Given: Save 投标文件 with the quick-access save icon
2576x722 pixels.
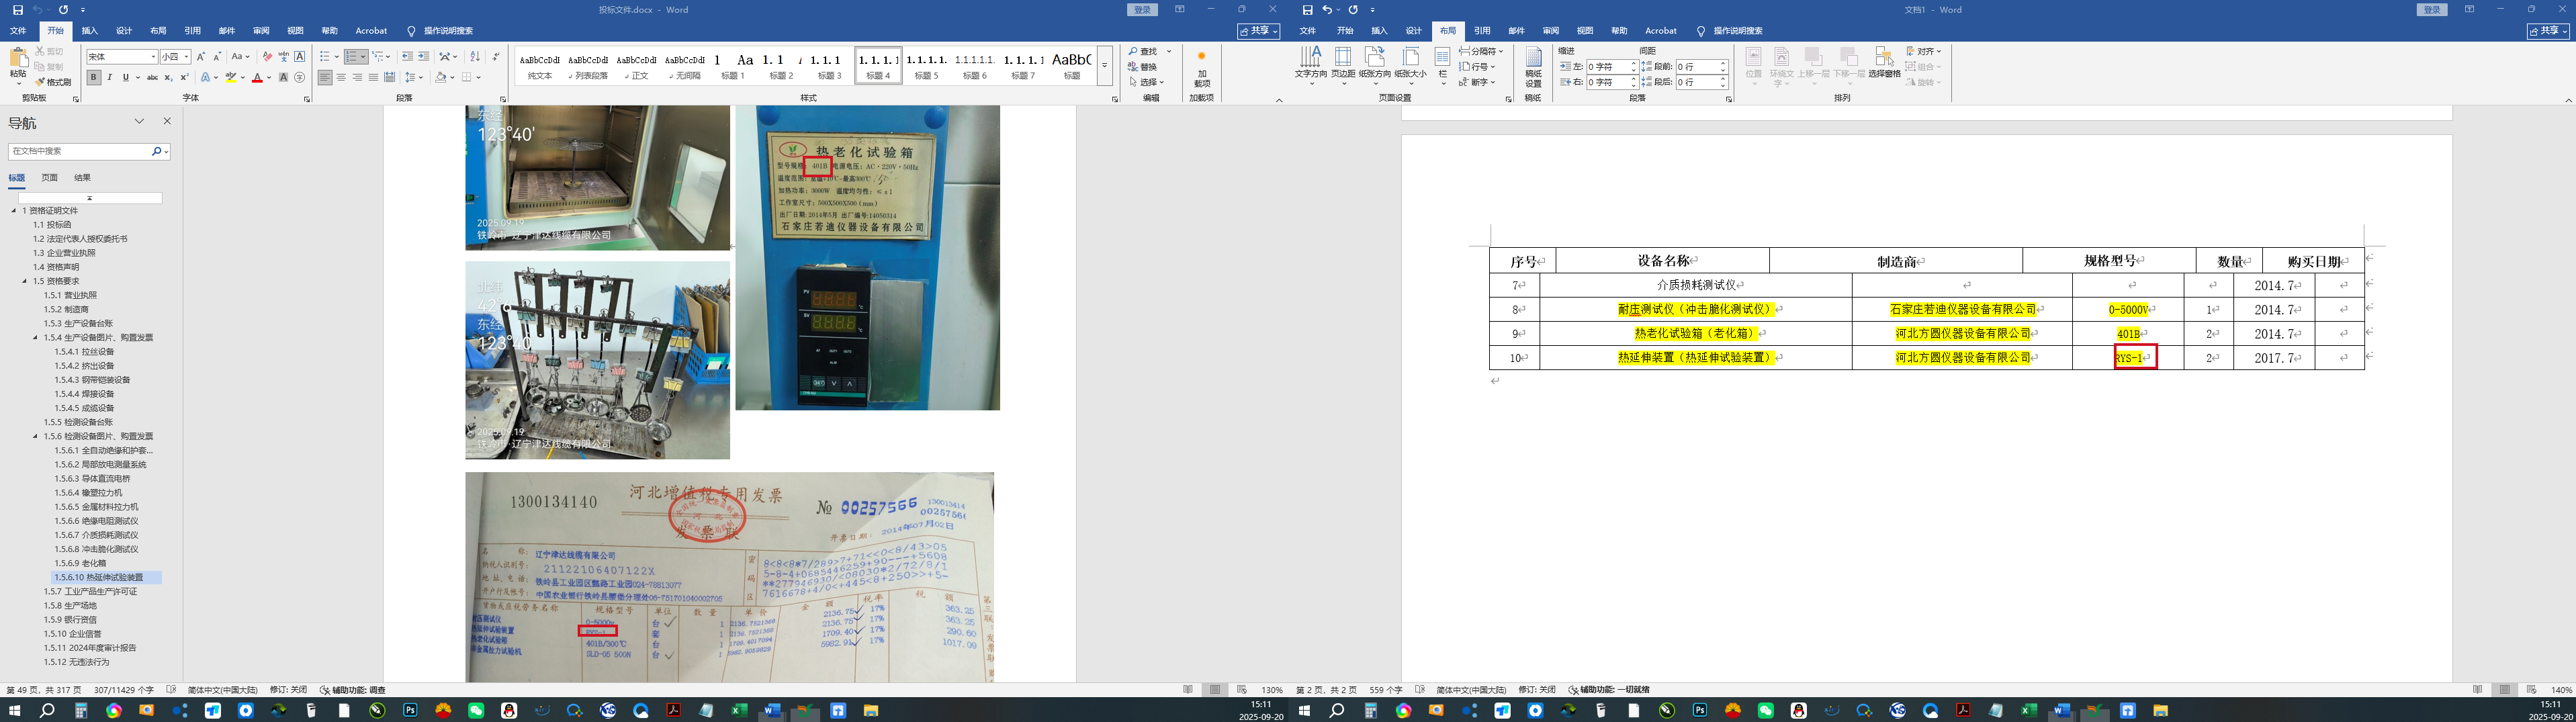Looking at the screenshot, I should pos(17,10).
